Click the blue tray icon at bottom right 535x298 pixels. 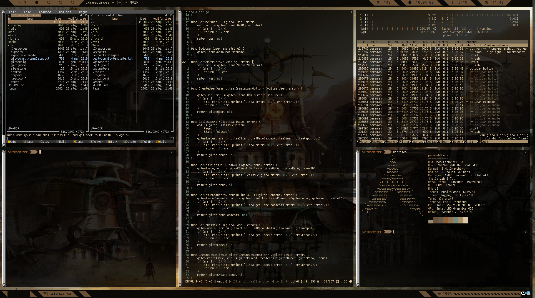pyautogui.click(x=529, y=293)
